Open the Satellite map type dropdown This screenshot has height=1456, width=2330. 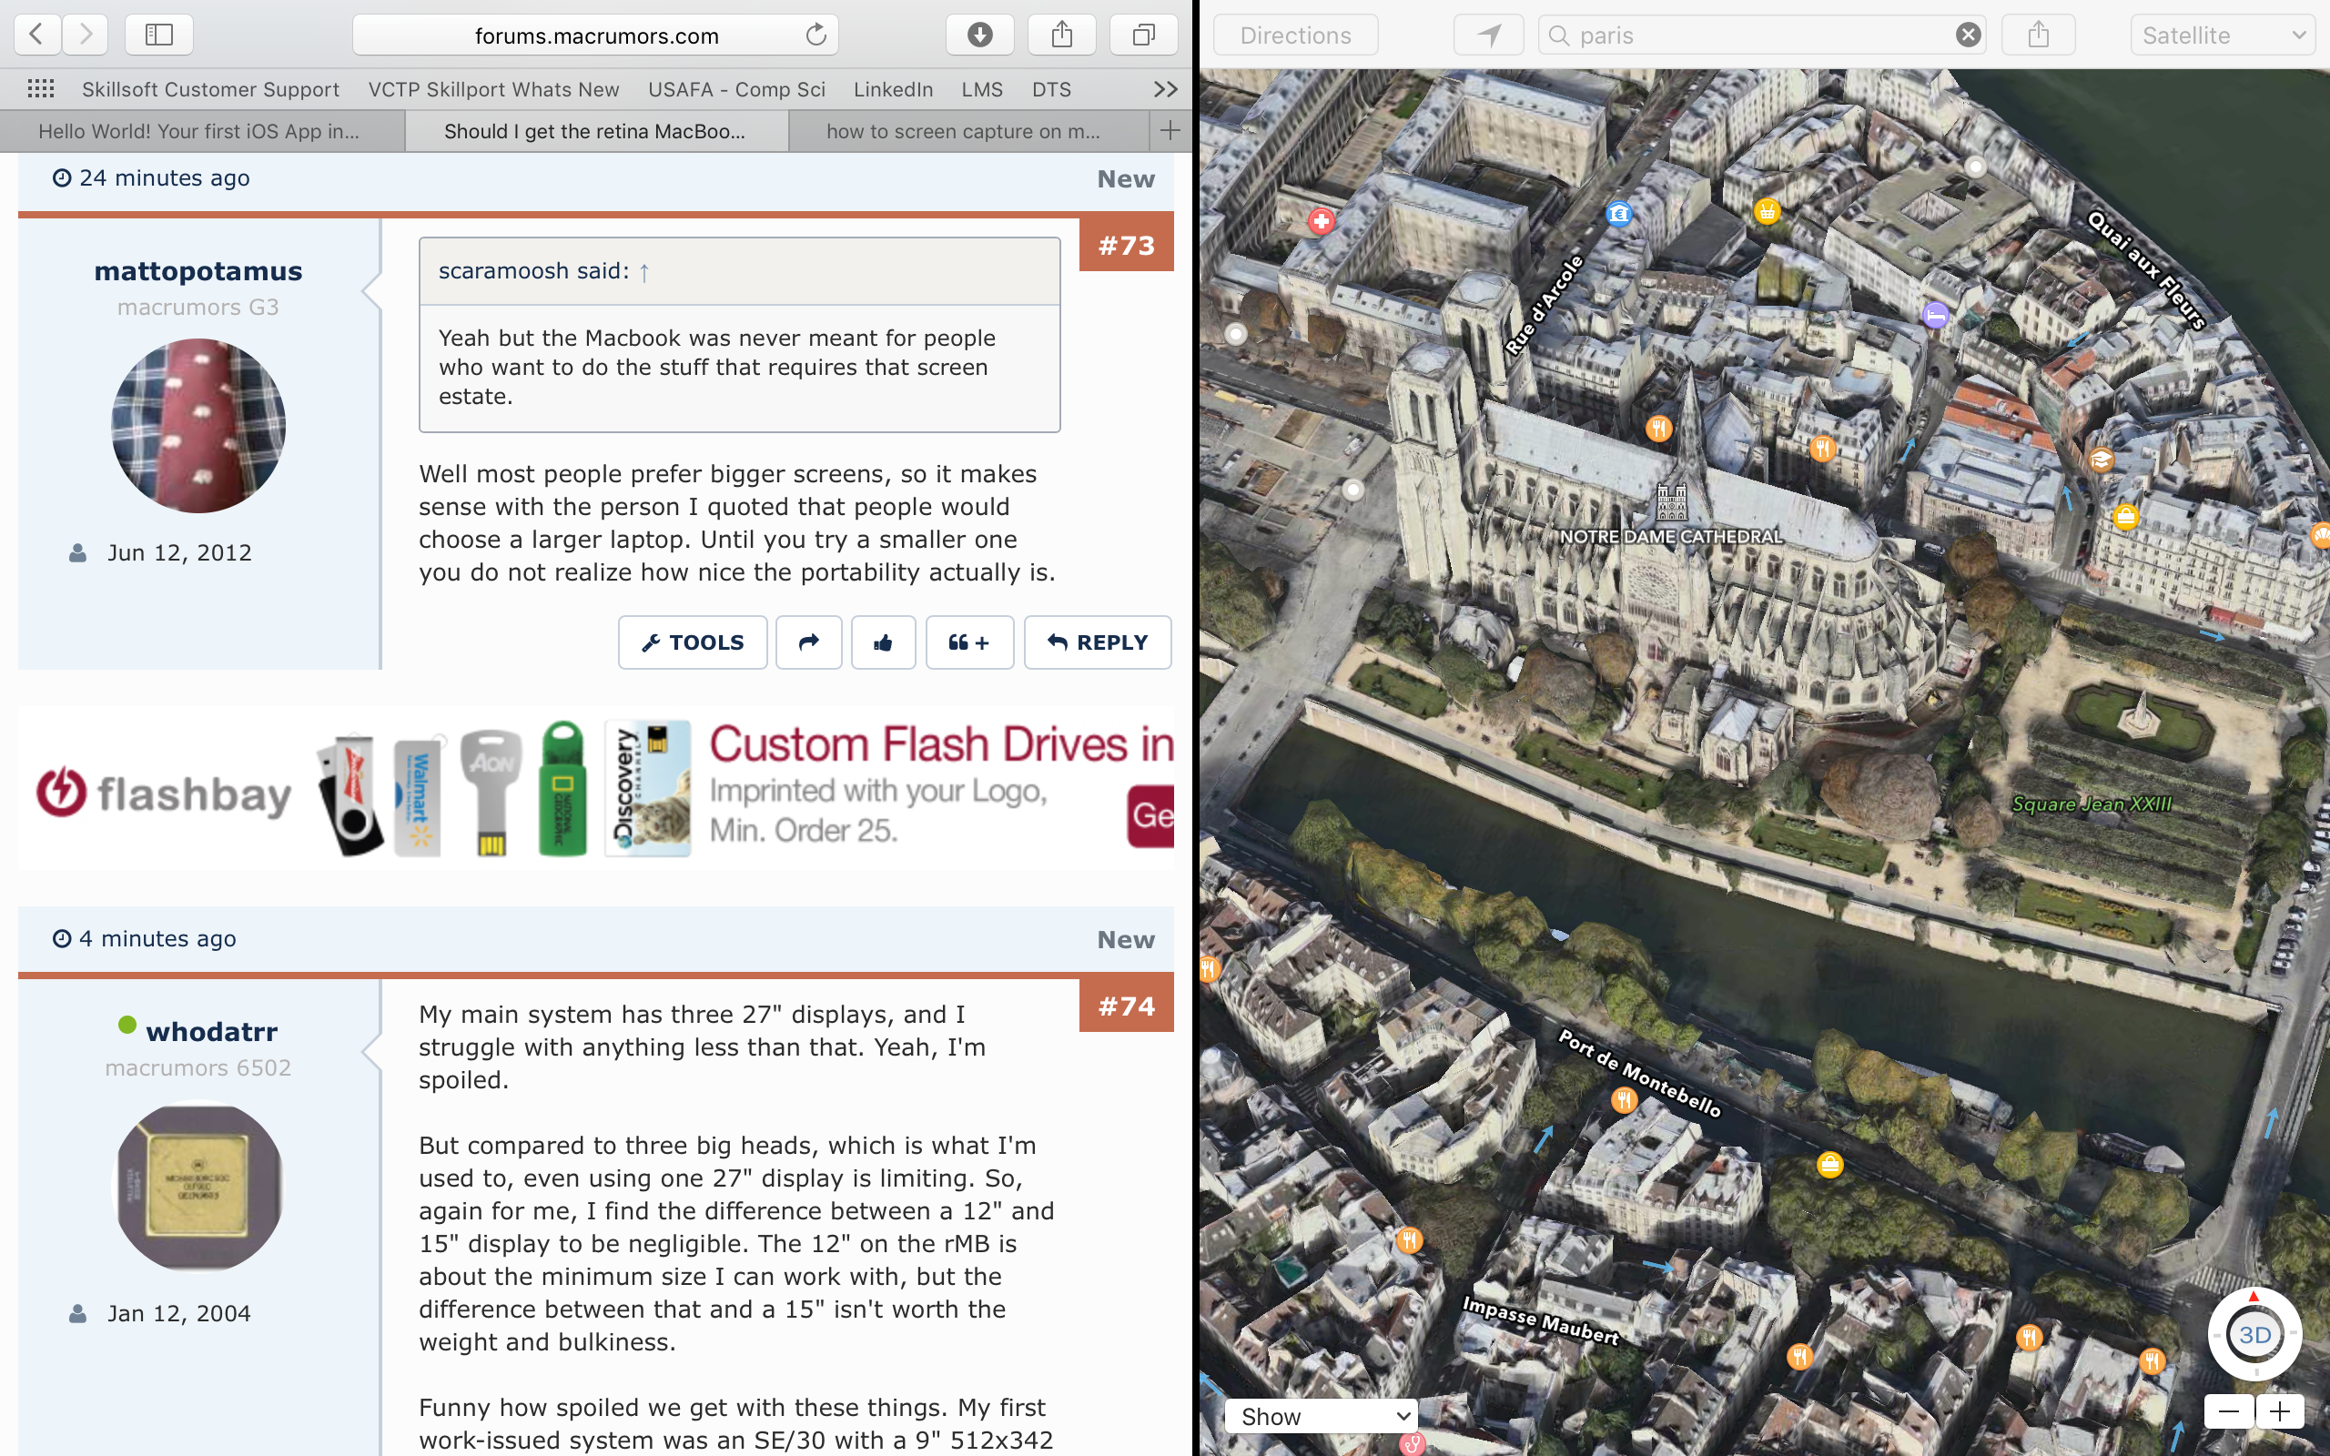pyautogui.click(x=2223, y=35)
